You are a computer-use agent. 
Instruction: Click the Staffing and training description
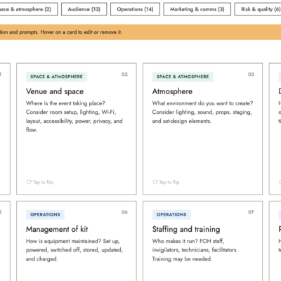[195, 250]
